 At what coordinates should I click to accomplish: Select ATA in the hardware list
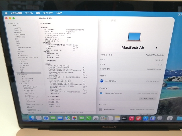click(15, 26)
